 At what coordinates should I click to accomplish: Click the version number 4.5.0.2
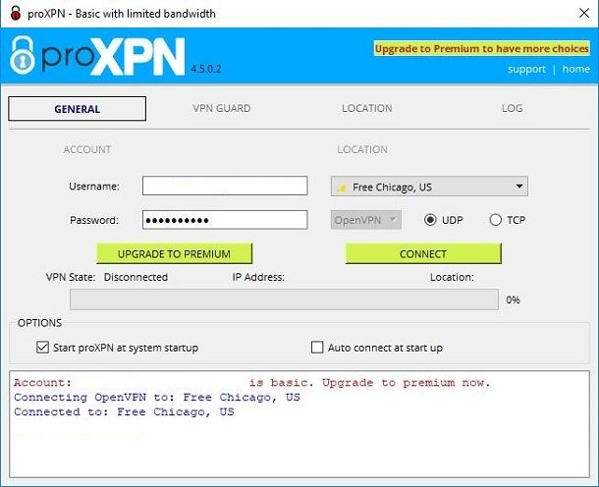point(206,69)
